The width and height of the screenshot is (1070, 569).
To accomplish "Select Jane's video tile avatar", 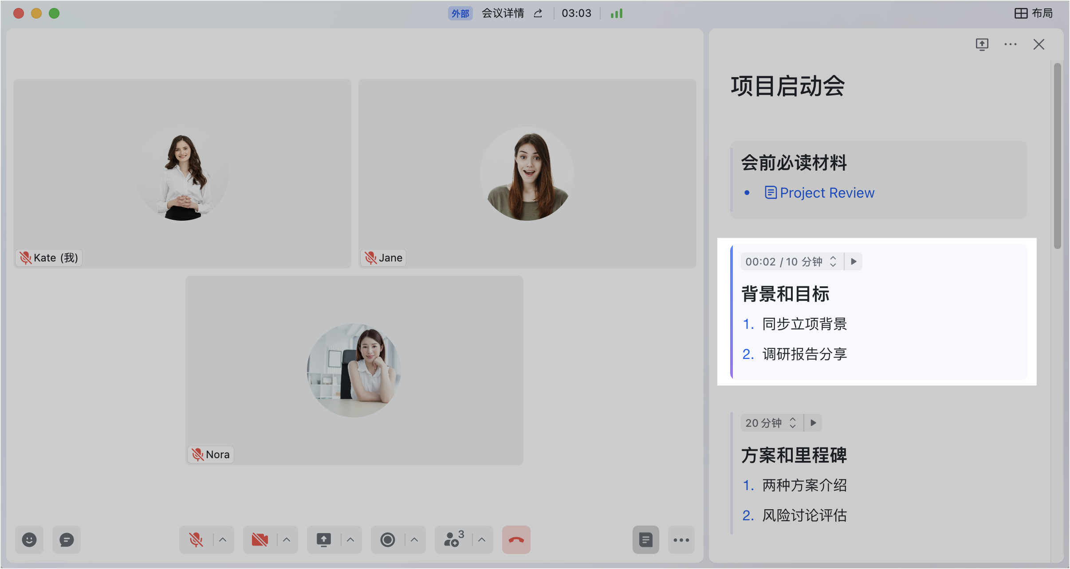I will tap(527, 174).
